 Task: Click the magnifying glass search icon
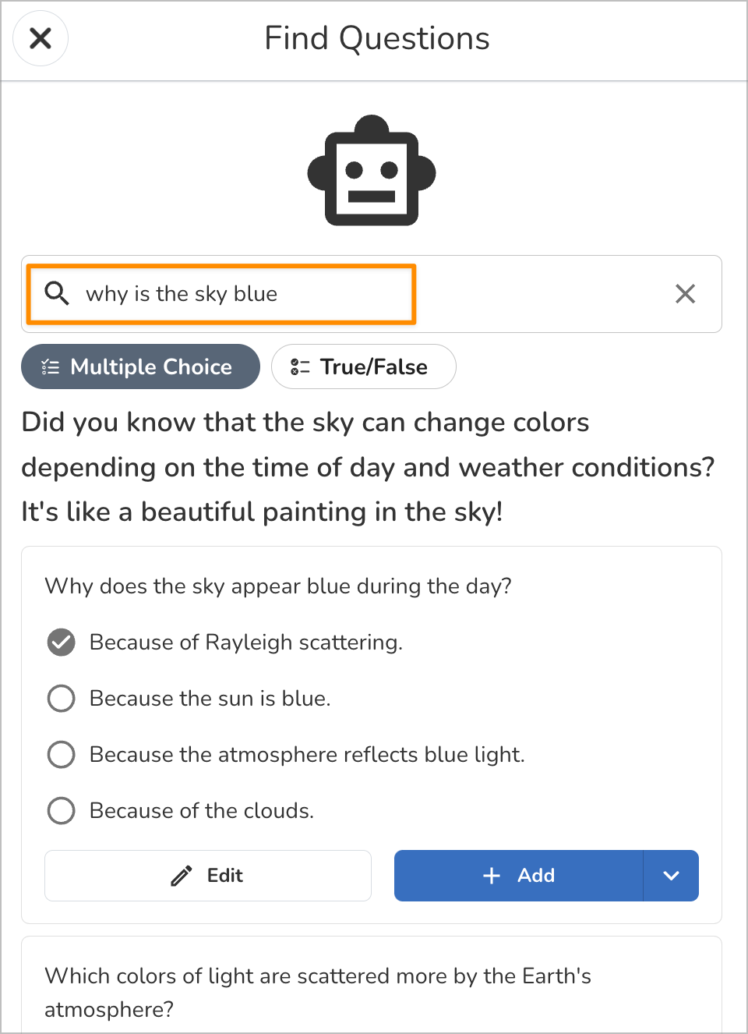pos(57,293)
